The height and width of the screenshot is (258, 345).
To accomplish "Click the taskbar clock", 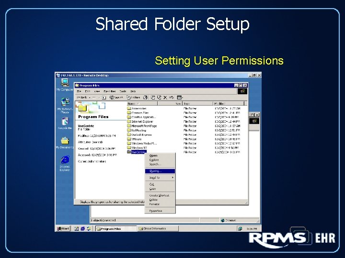I will [252, 228].
